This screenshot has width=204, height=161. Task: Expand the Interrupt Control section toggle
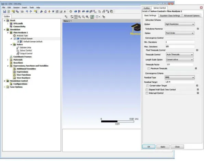click(x=198, y=93)
